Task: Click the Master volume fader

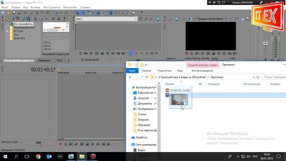Action: pyautogui.click(x=265, y=43)
